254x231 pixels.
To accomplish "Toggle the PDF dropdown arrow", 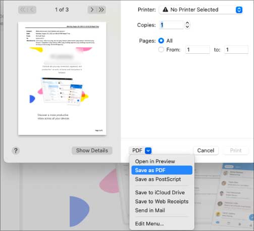I will coord(148,150).
